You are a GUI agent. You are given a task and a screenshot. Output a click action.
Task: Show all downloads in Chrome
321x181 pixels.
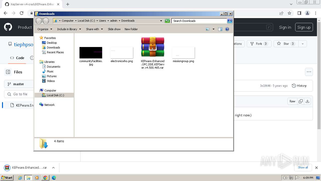[303, 167]
